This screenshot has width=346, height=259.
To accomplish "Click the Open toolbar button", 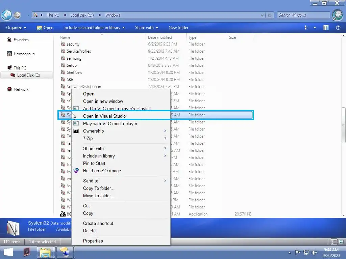I will [45, 28].
